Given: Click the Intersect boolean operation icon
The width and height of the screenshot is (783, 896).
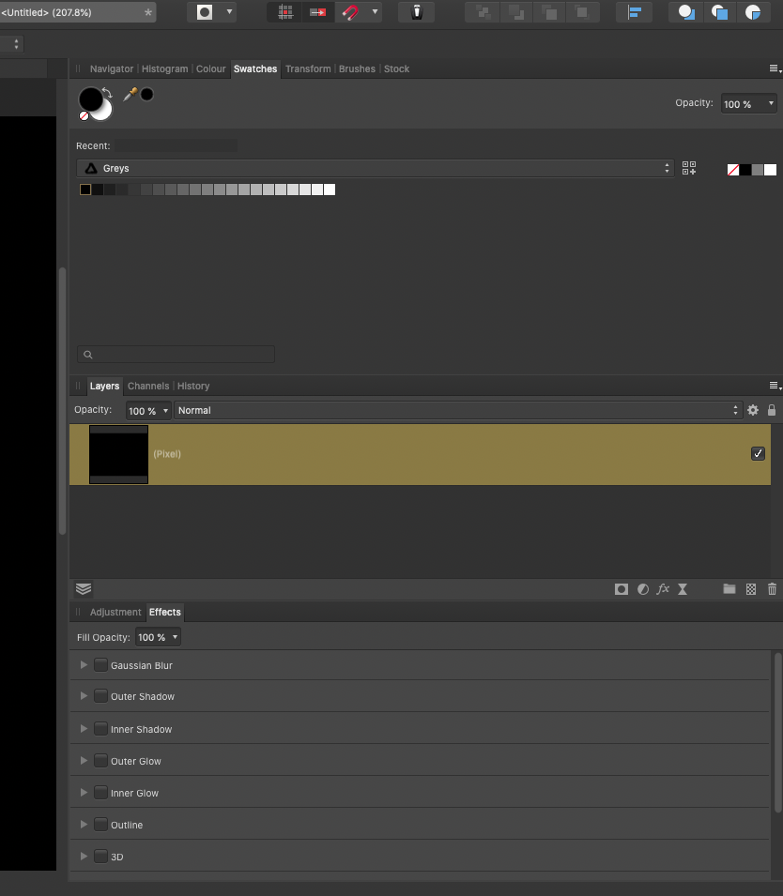Looking at the screenshot, I should pyautogui.click(x=753, y=12).
